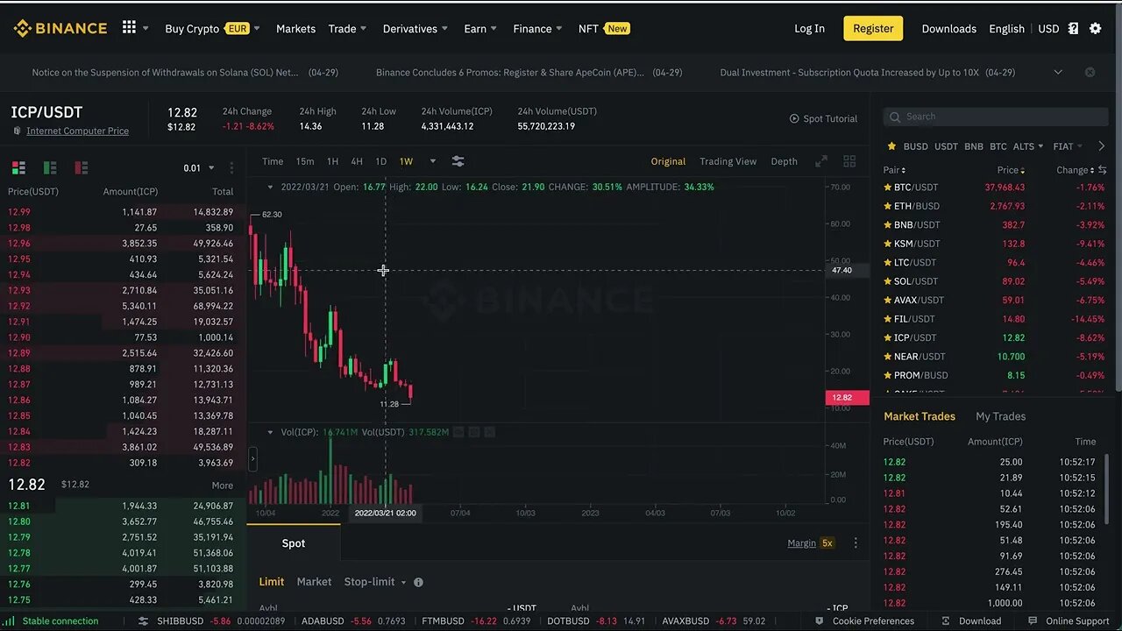1122x631 pixels.
Task: Expand the side panel arrow at chart's left edge
Action: (x=252, y=457)
